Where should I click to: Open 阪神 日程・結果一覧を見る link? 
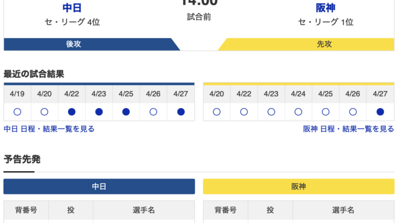point(348,129)
